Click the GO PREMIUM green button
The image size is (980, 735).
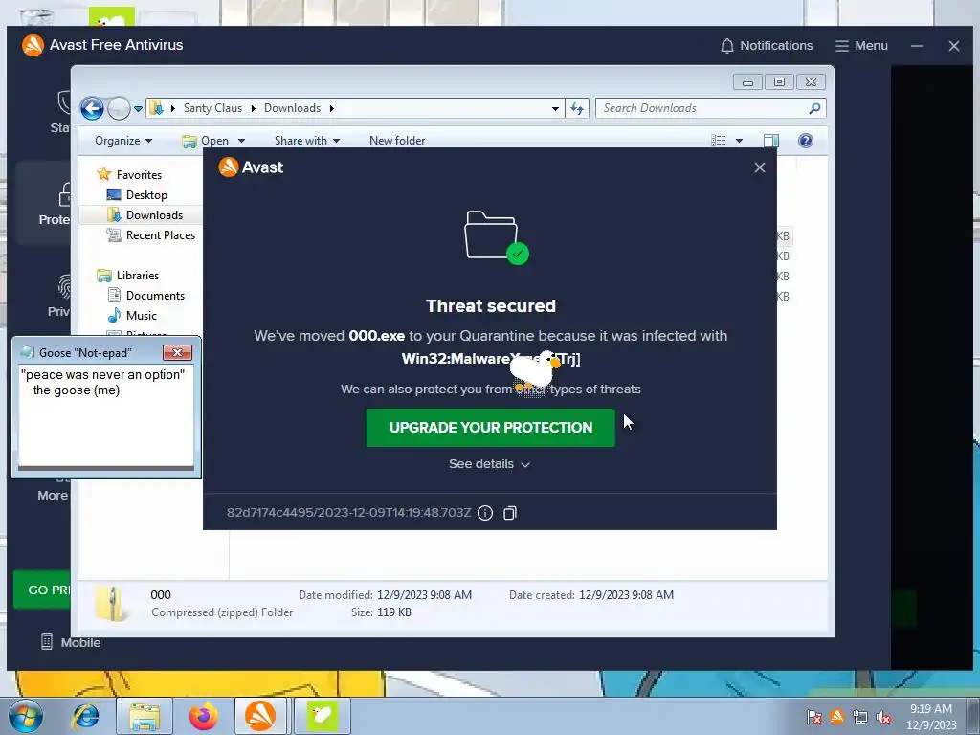click(44, 590)
